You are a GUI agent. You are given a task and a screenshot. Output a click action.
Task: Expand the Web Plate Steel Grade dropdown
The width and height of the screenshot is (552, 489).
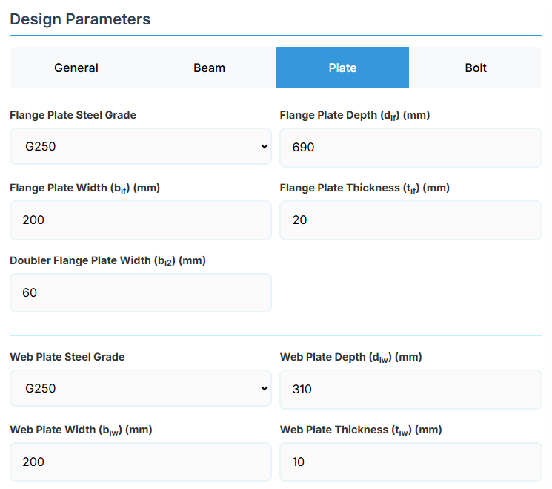(x=141, y=389)
